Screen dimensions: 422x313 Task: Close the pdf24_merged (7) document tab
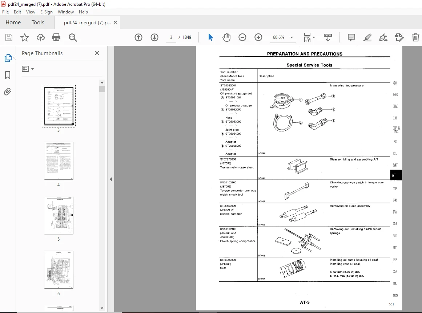(116, 23)
